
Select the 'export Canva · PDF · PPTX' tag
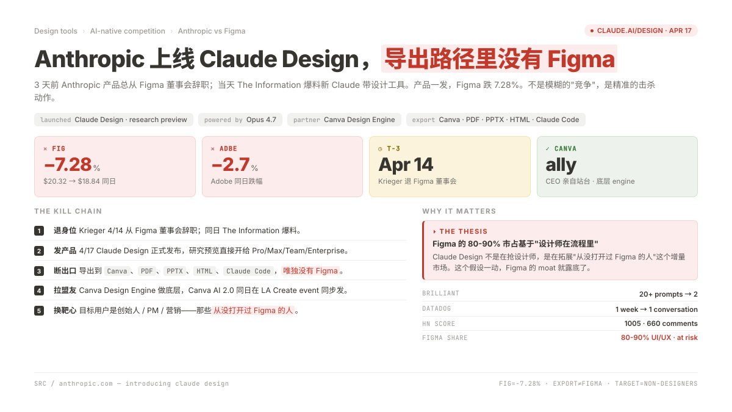click(495, 120)
